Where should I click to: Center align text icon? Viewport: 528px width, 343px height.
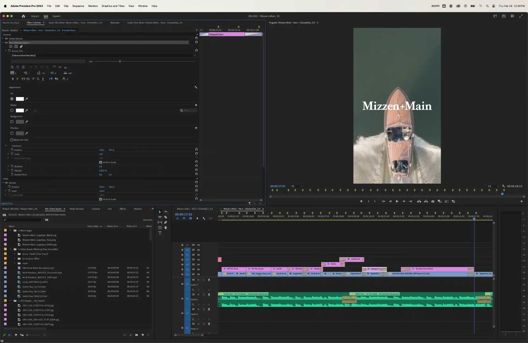coord(18,67)
